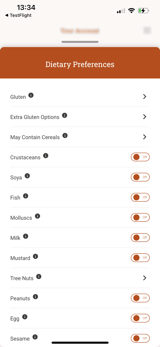
Task: Tap the Tree Nuts info icon
Action: 38,276
